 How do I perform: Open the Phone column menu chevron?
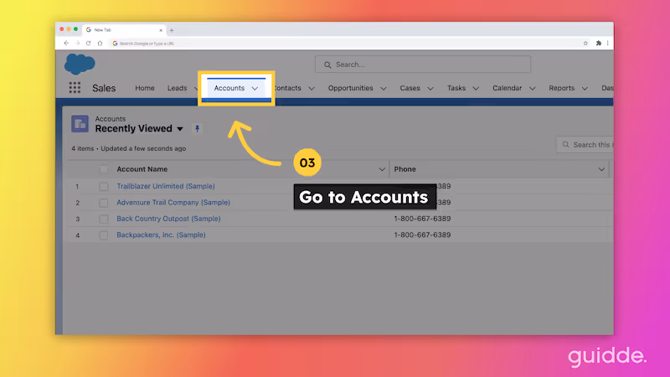601,169
